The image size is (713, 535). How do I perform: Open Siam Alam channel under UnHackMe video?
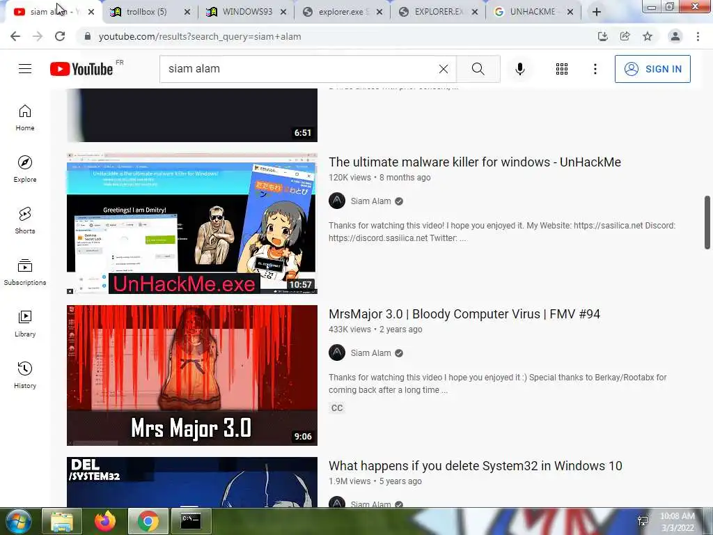(x=370, y=201)
